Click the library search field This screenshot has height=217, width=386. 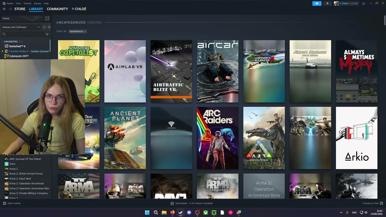coord(23,34)
